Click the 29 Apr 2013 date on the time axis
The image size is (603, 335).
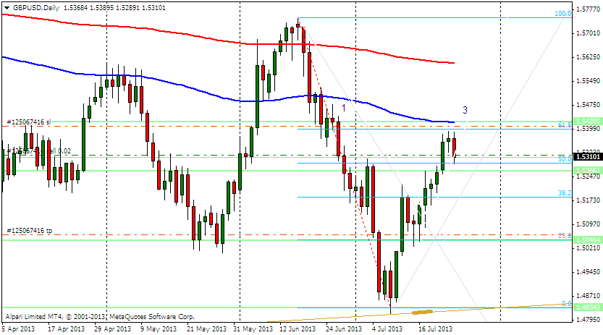[112, 329]
